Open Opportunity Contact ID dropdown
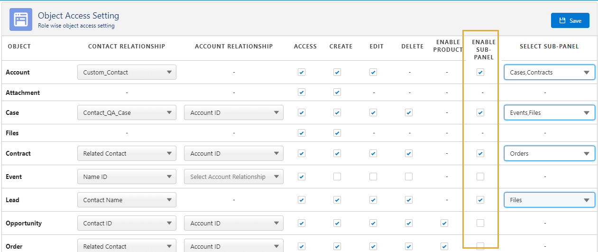 click(127, 223)
